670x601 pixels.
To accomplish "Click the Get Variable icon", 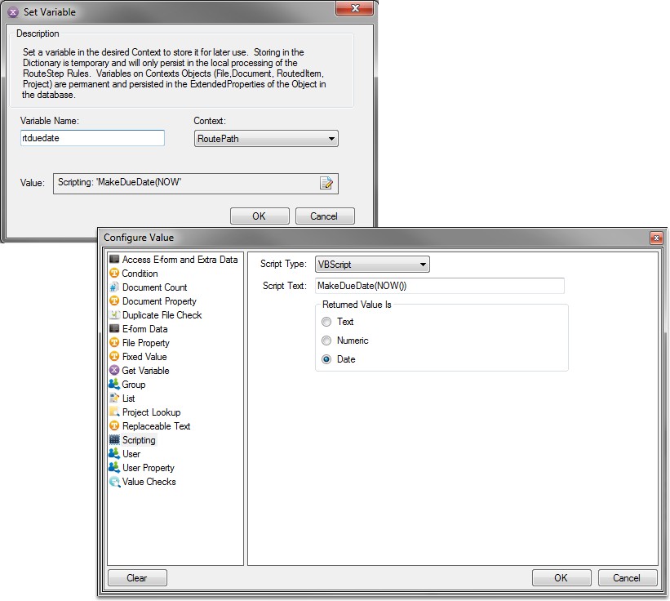I will click(x=114, y=371).
